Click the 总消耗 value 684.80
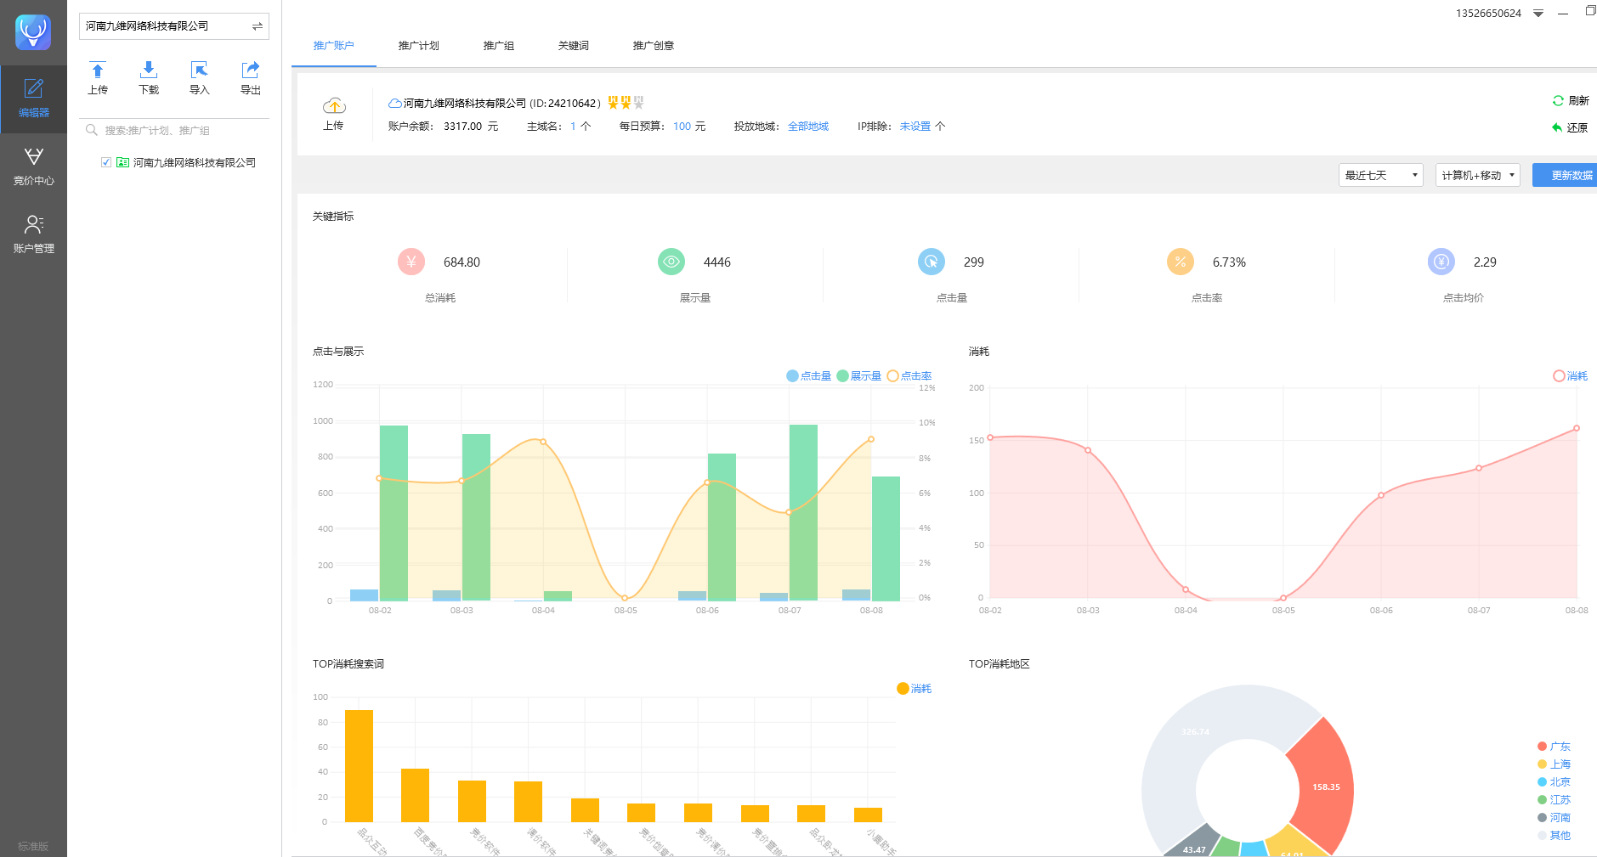 (x=462, y=262)
